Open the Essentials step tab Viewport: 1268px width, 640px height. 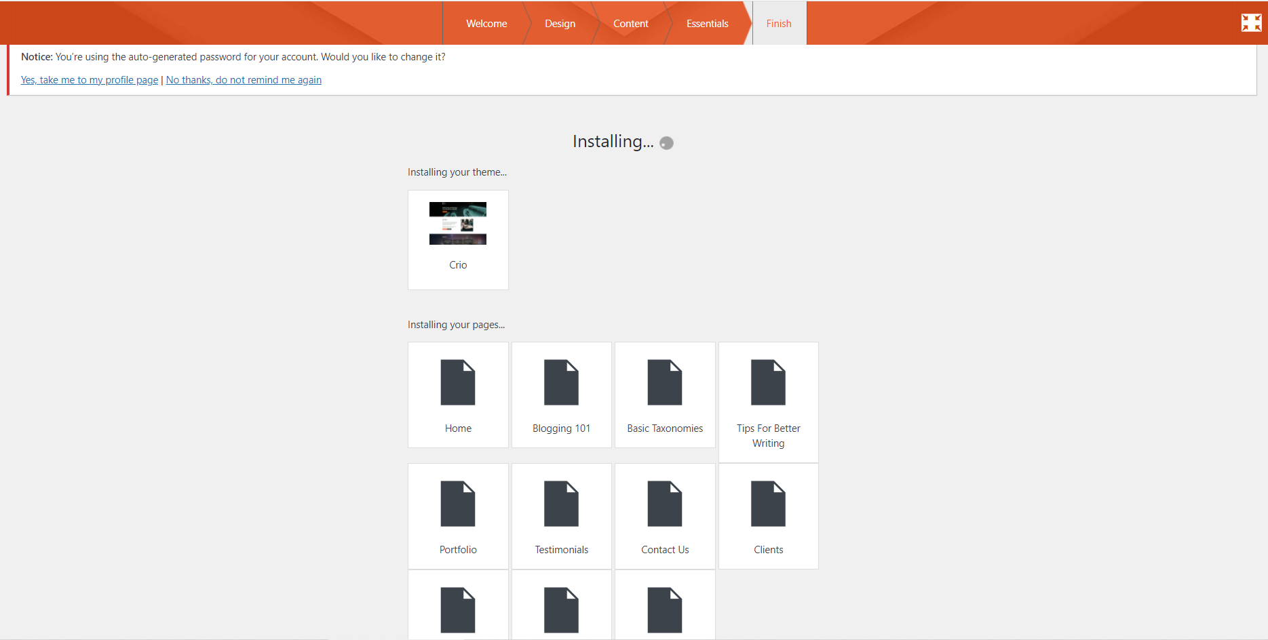coord(707,23)
